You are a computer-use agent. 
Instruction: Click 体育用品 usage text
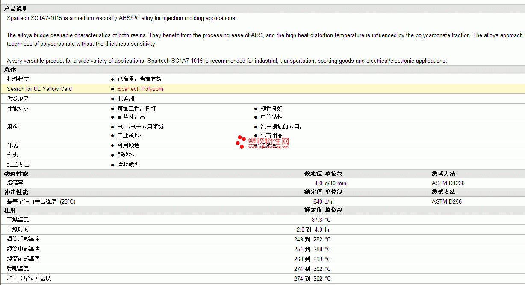271,136
